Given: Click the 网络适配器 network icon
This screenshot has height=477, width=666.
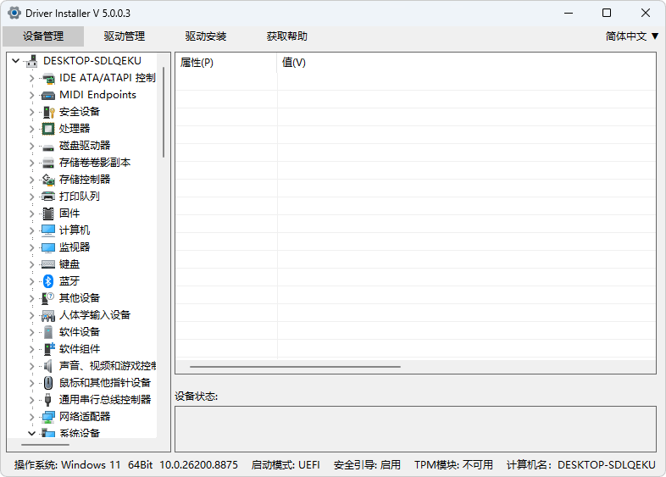Looking at the screenshot, I should pyautogui.click(x=48, y=417).
